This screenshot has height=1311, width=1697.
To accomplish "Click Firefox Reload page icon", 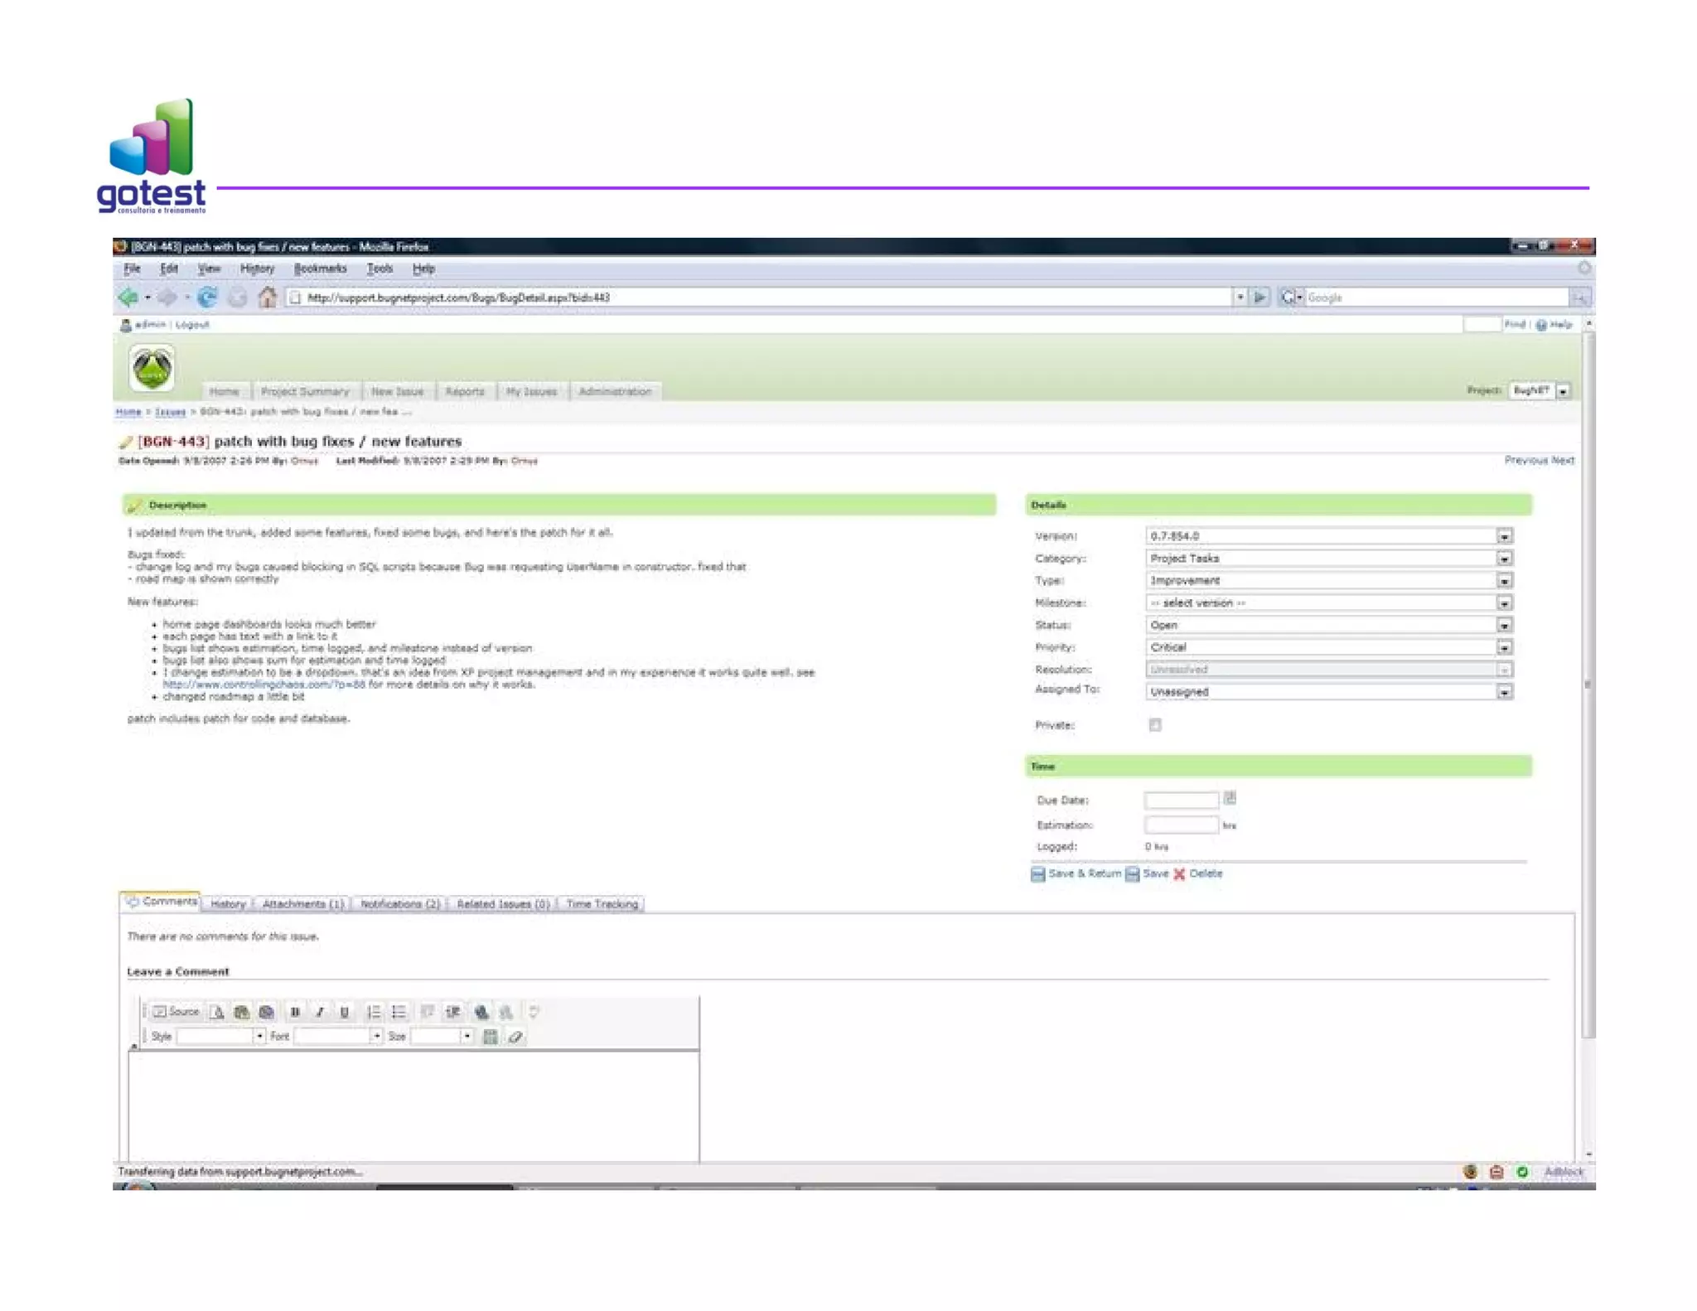I will (207, 298).
